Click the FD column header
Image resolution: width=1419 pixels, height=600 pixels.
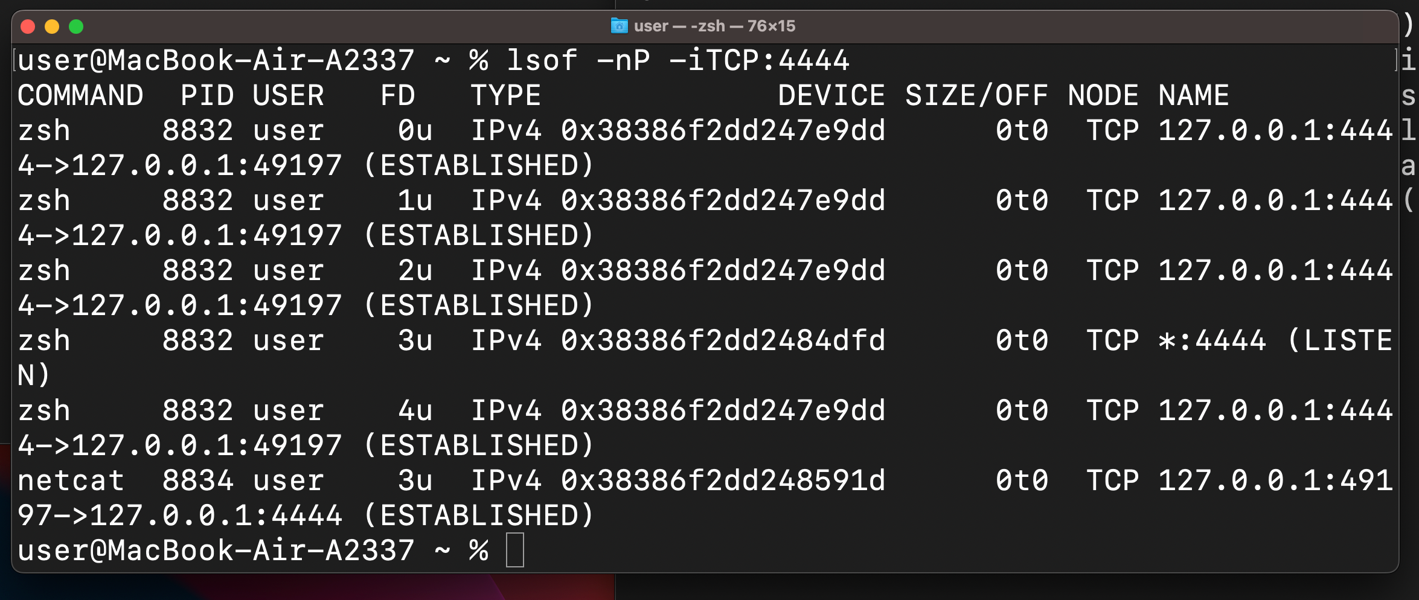tap(397, 95)
